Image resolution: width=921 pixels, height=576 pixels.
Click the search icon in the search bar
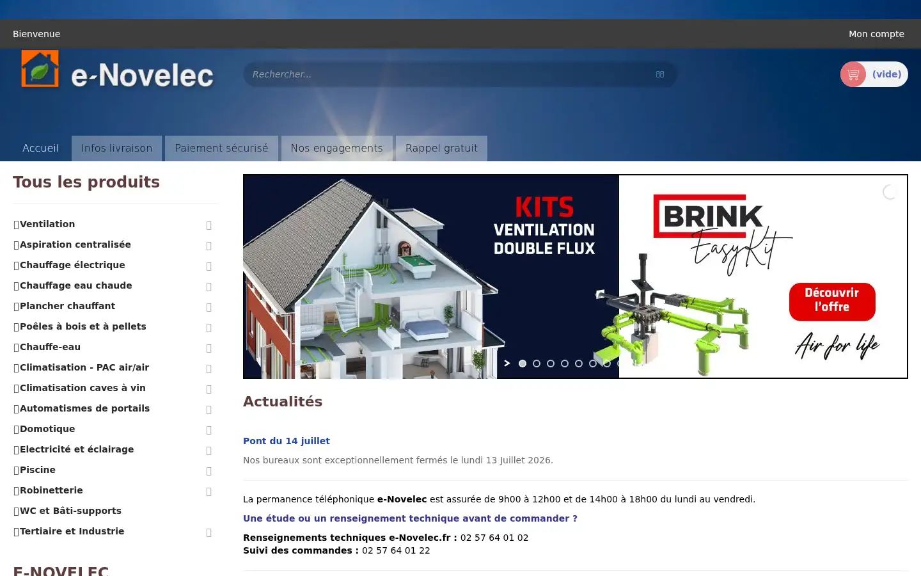[660, 74]
